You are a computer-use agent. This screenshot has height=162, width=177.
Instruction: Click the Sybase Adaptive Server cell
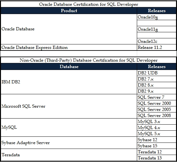coord(69,143)
